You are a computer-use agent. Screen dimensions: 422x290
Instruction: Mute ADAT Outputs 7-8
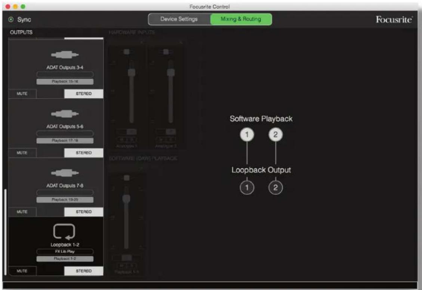(x=22, y=212)
